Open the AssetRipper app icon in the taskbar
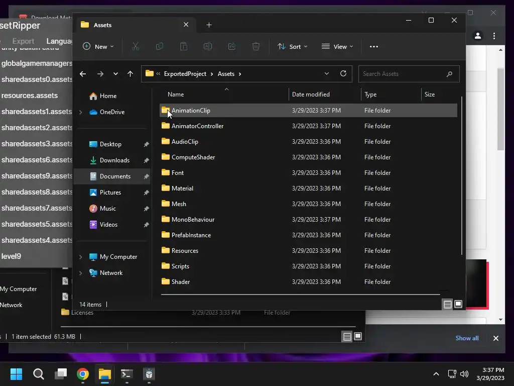This screenshot has height=386, width=514. pos(149,374)
